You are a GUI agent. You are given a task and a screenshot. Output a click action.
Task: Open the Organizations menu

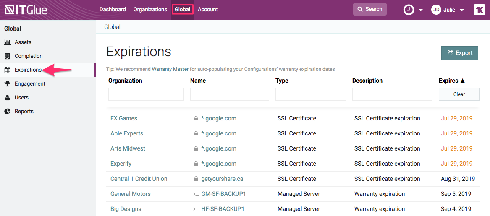pyautogui.click(x=150, y=9)
